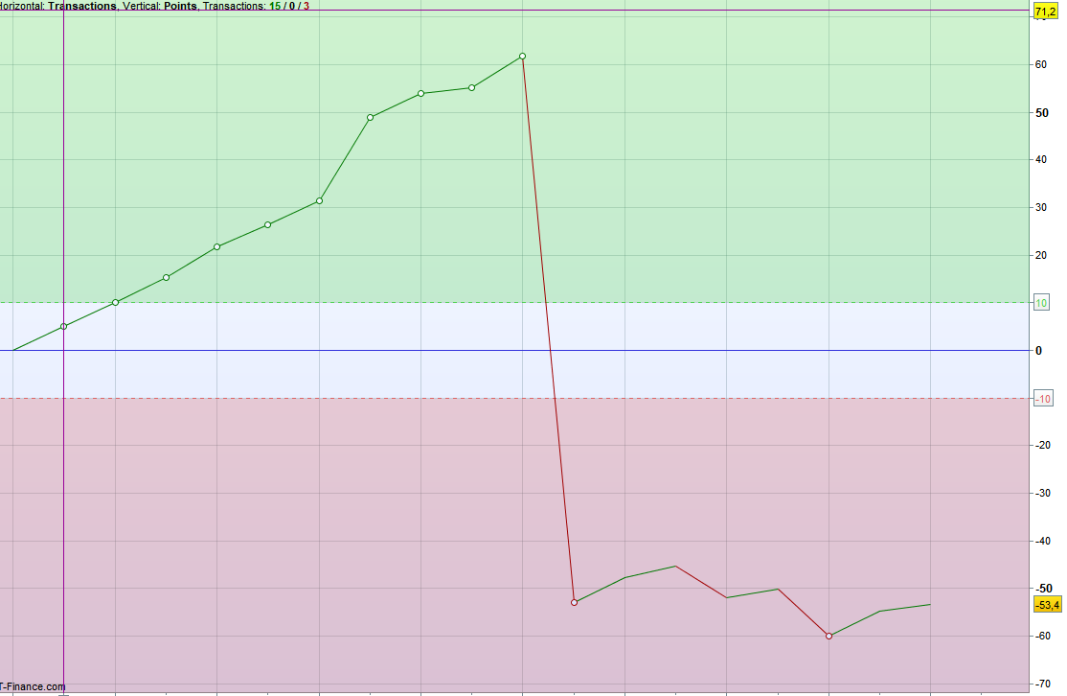
Task: Select the data point on the purple vertical cursor
Action: coord(64,326)
